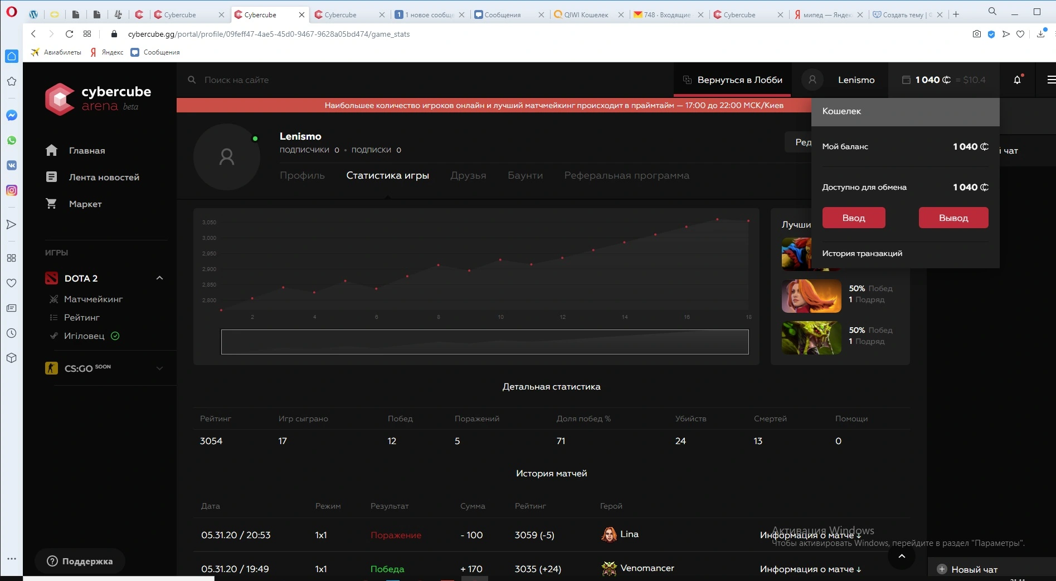
Task: Open the wallet balance 1 040 dropdown
Action: click(944, 80)
